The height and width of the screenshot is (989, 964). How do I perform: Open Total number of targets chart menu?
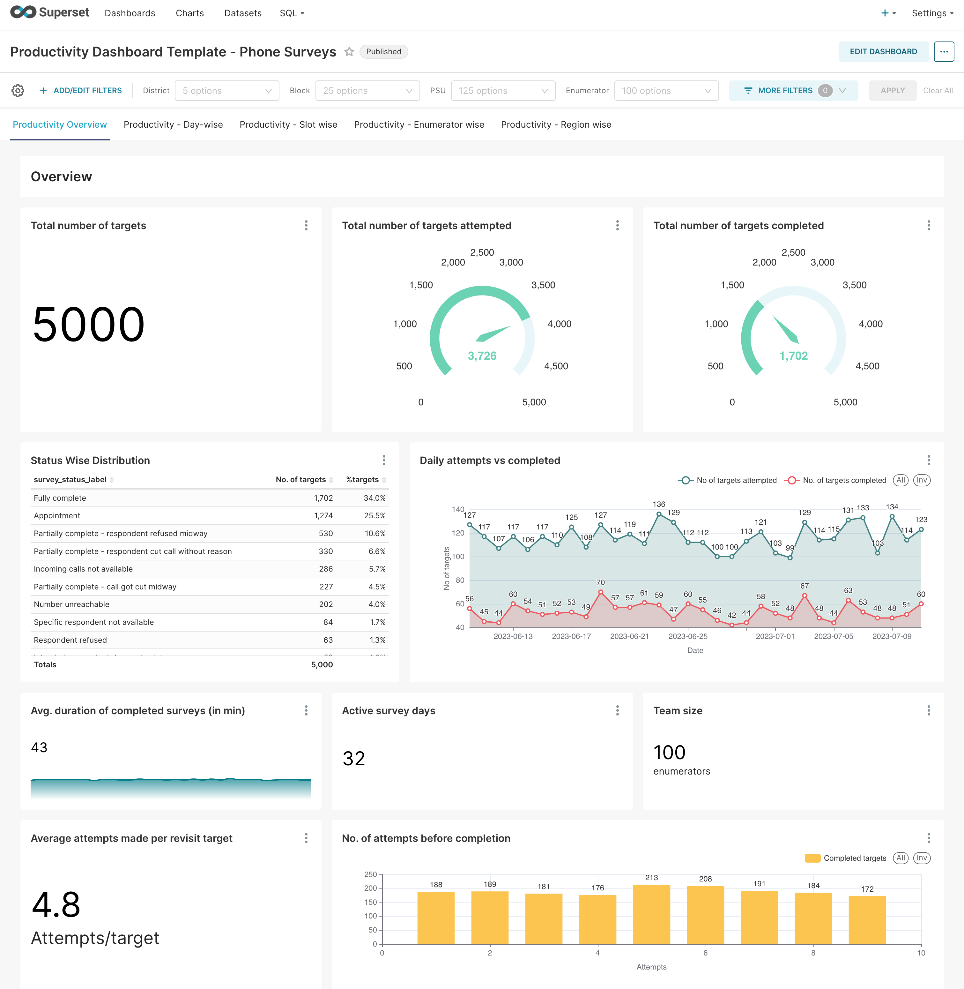(x=306, y=225)
